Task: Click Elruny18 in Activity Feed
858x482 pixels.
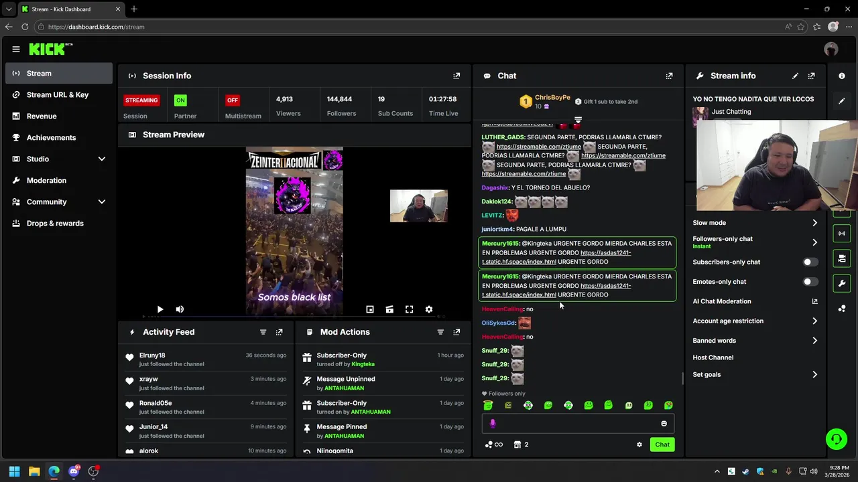Action: click(x=152, y=355)
